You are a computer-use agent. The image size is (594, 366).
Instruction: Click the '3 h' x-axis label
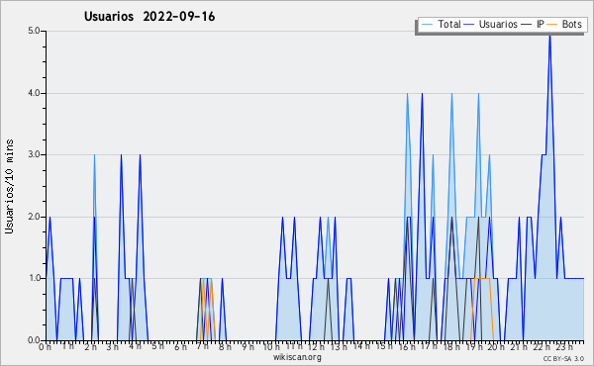pyautogui.click(x=113, y=347)
